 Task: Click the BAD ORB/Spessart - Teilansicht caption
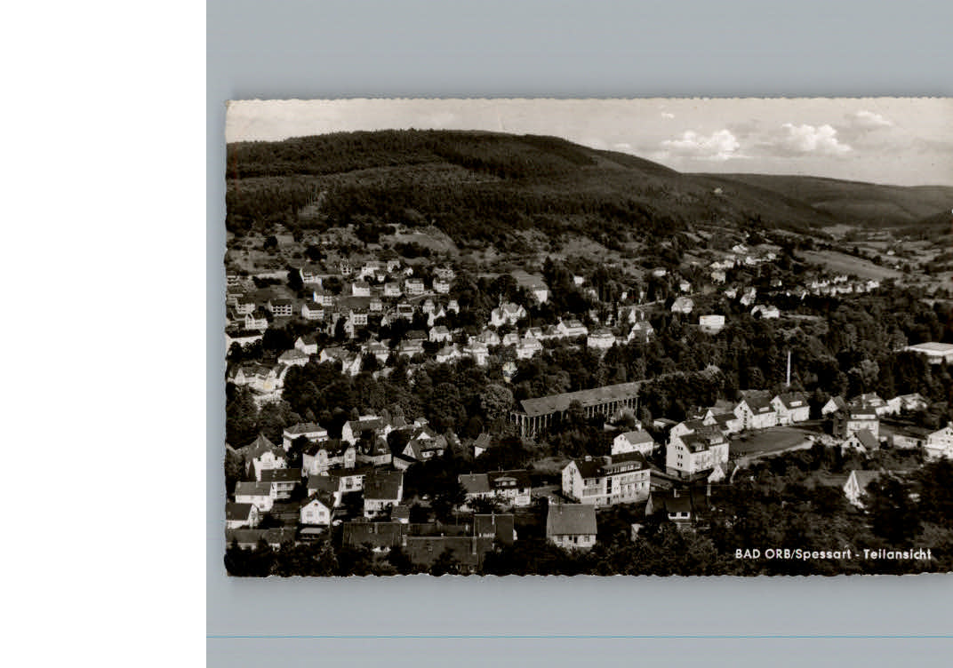pyautogui.click(x=832, y=554)
